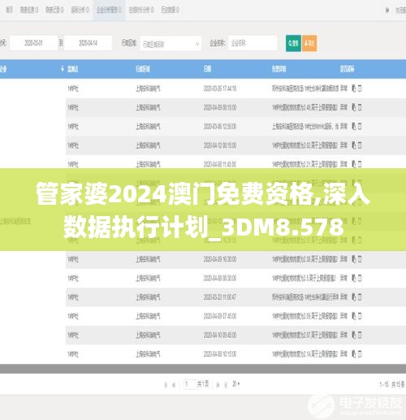Click the date cell 2020-03-23 11:00:47
Viewport: 406px width, 420px height.
pyautogui.click(x=220, y=297)
